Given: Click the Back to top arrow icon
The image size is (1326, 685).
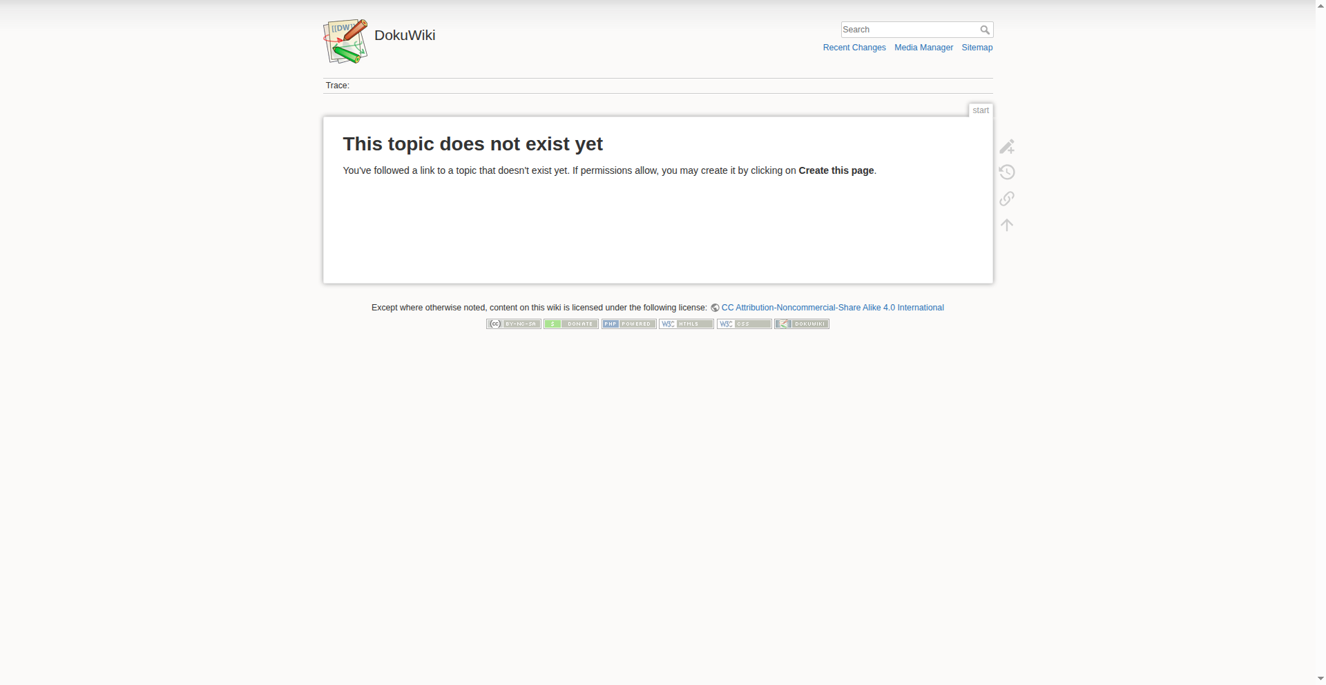Looking at the screenshot, I should 1007,225.
